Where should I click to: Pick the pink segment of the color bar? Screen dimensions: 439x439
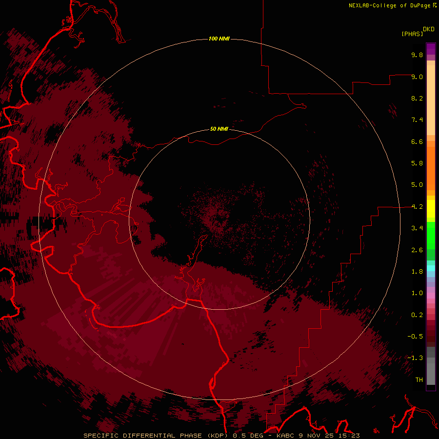click(x=431, y=296)
